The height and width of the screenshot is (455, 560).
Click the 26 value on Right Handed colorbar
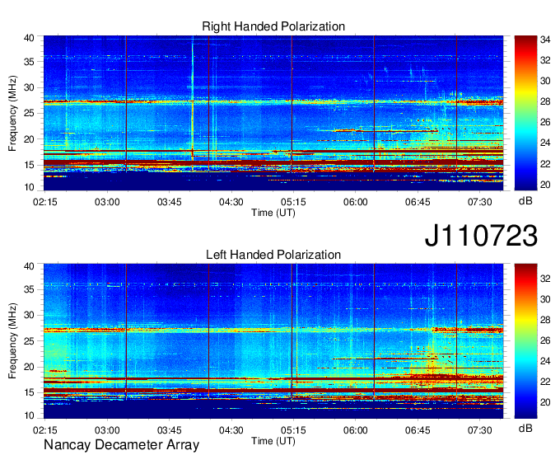tap(545, 123)
